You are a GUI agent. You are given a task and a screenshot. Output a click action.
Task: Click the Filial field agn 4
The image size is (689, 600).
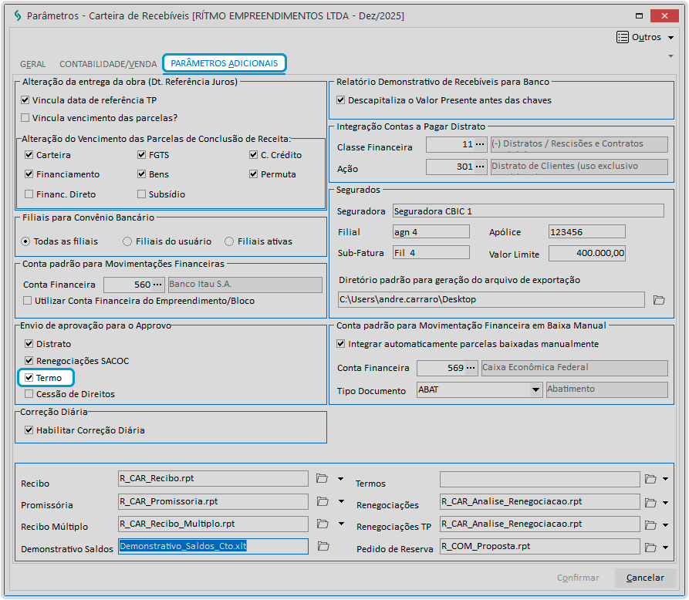click(431, 231)
